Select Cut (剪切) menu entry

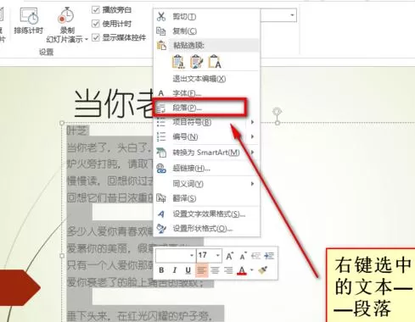(206, 17)
